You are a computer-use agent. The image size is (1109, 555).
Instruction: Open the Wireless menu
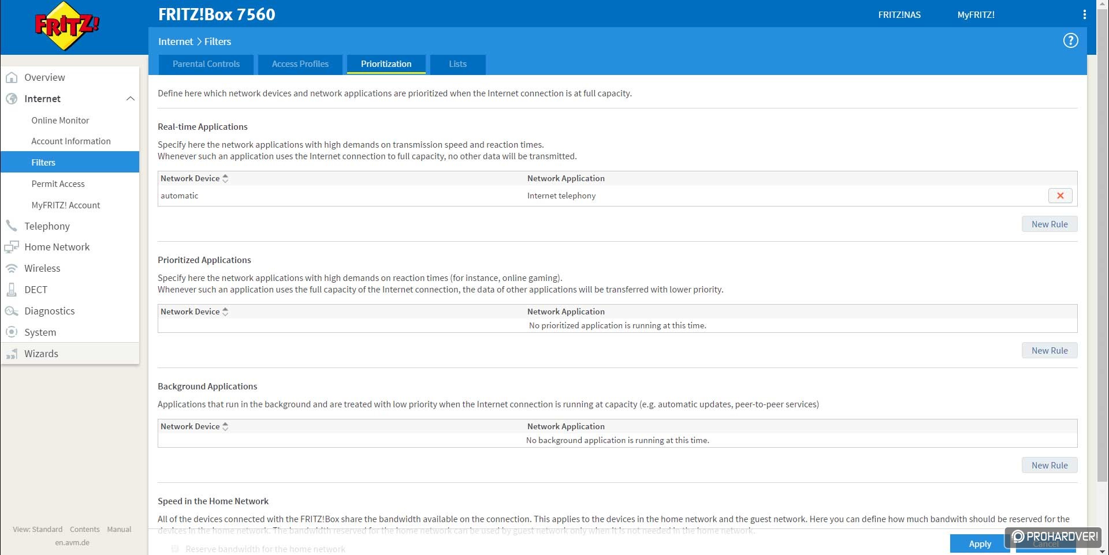[x=42, y=268]
